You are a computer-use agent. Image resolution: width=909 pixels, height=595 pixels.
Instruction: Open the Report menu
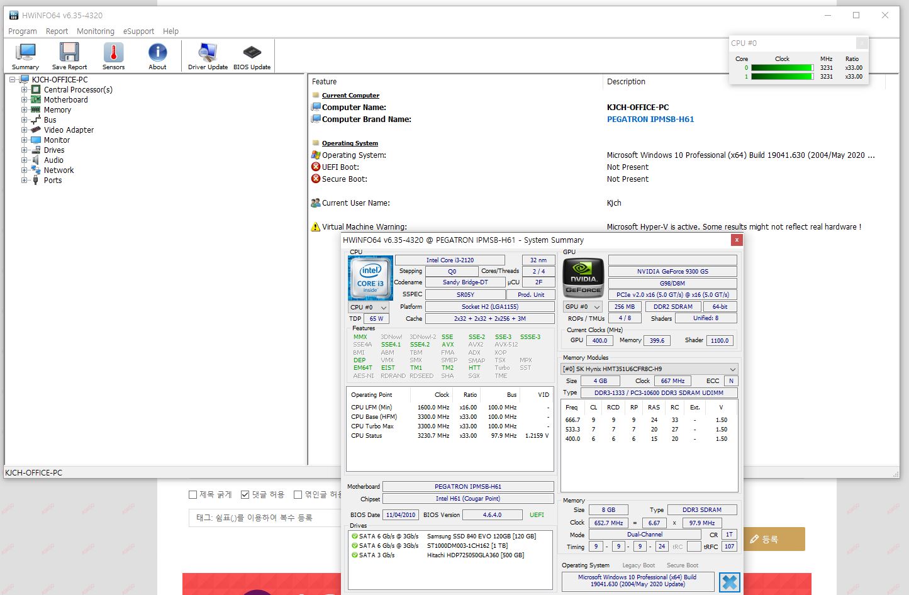pyautogui.click(x=57, y=31)
